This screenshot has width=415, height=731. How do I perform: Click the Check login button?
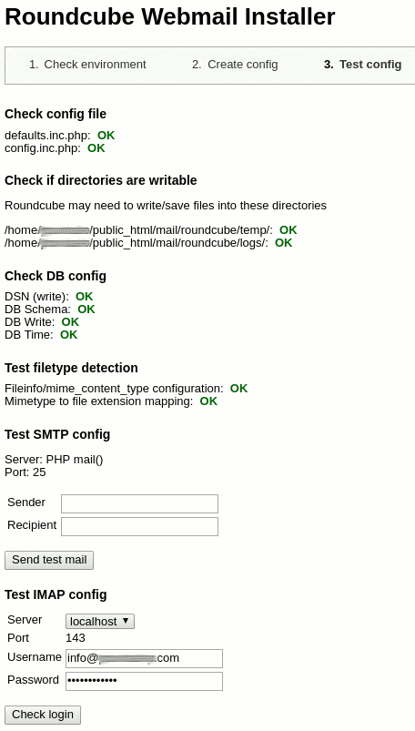[x=43, y=715]
